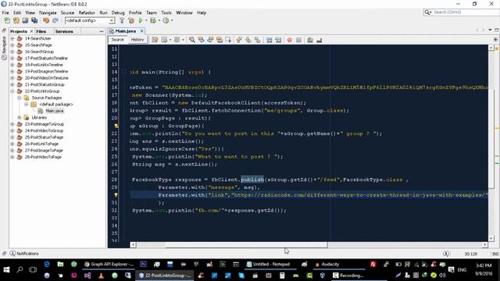Click the Shift Line Left icon
Screen dimensions: 500x281
[x=269, y=40]
